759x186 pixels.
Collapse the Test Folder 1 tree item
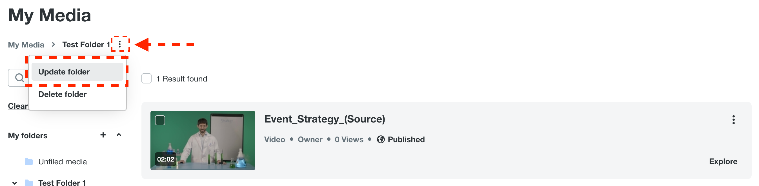[14, 183]
